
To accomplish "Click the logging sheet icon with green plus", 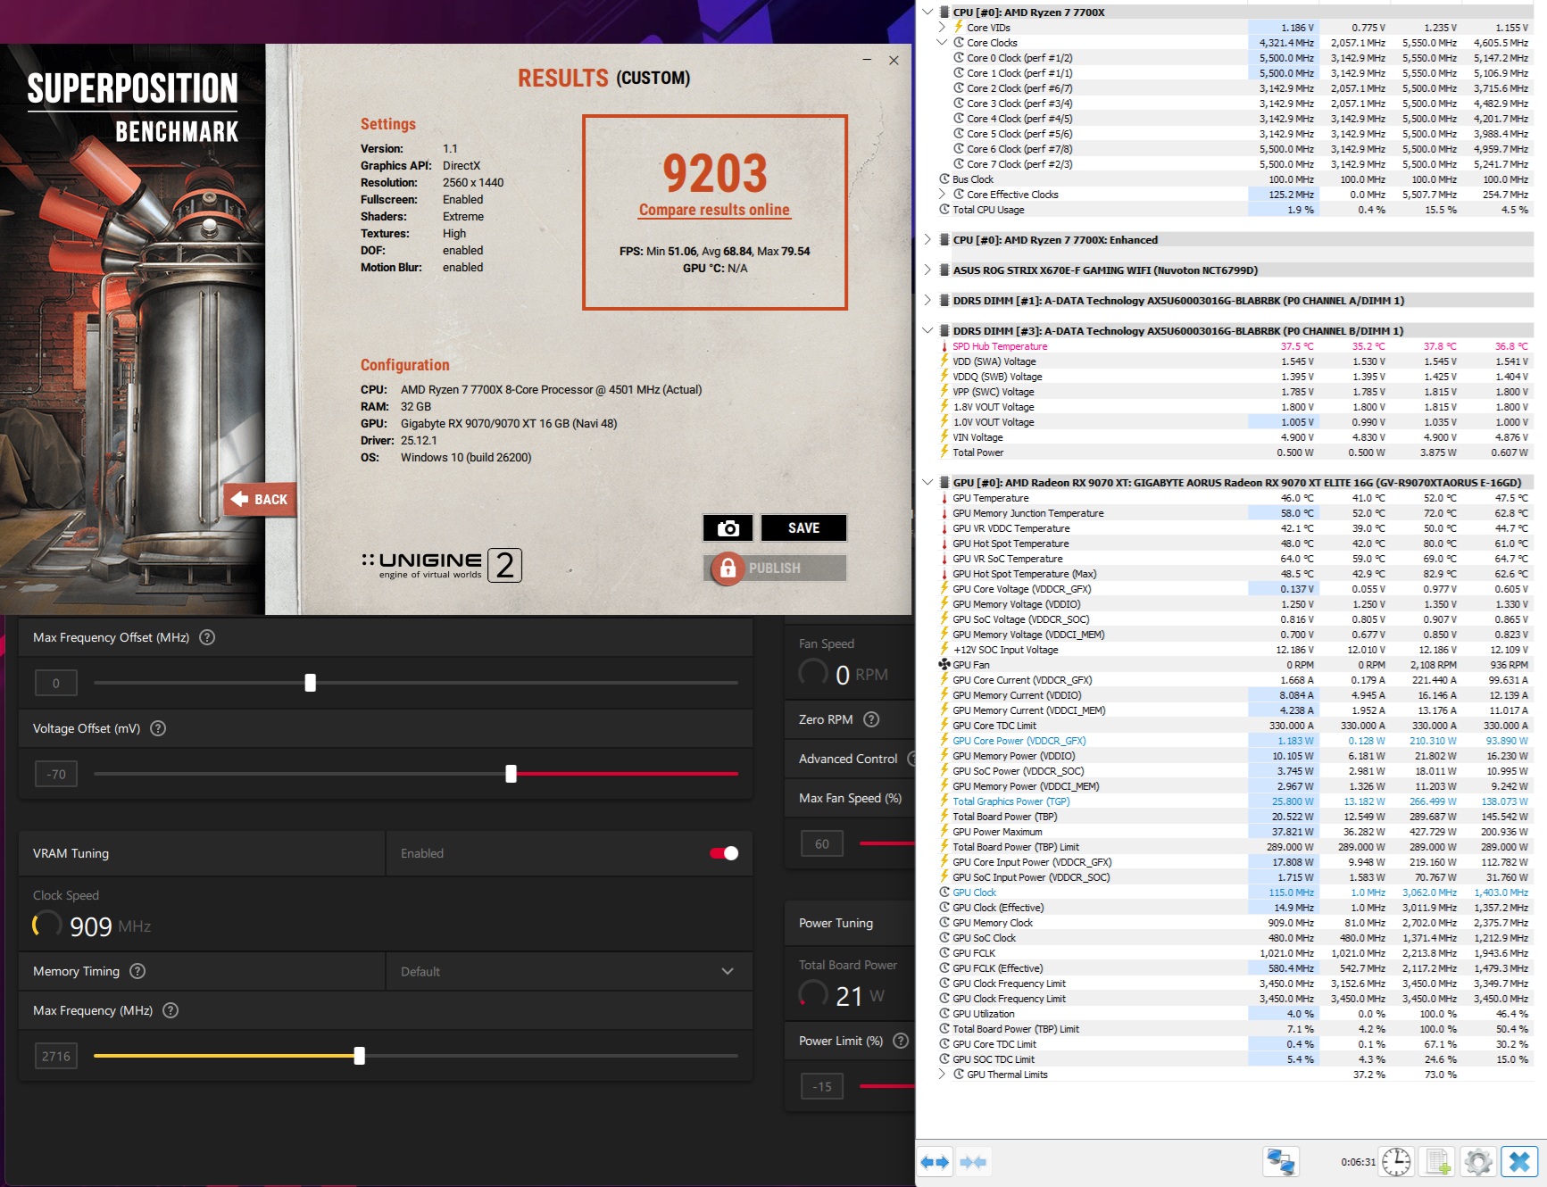I will point(1438,1162).
